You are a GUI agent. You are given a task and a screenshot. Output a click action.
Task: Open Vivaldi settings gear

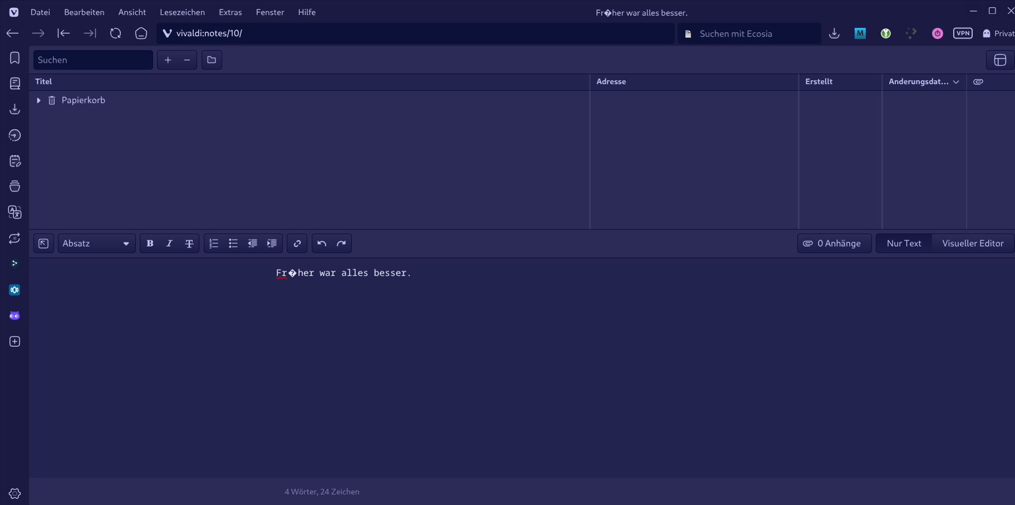pyautogui.click(x=14, y=493)
